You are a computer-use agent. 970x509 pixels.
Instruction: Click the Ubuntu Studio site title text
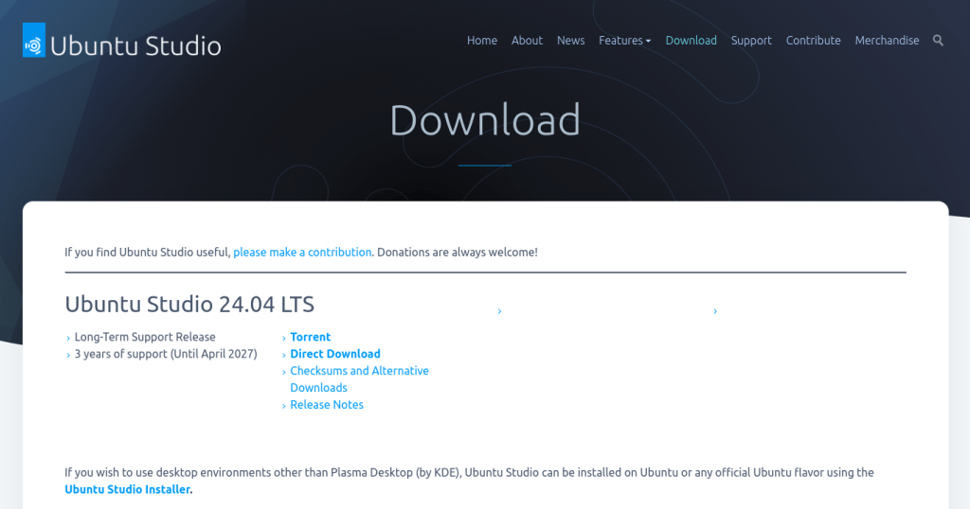click(x=135, y=44)
